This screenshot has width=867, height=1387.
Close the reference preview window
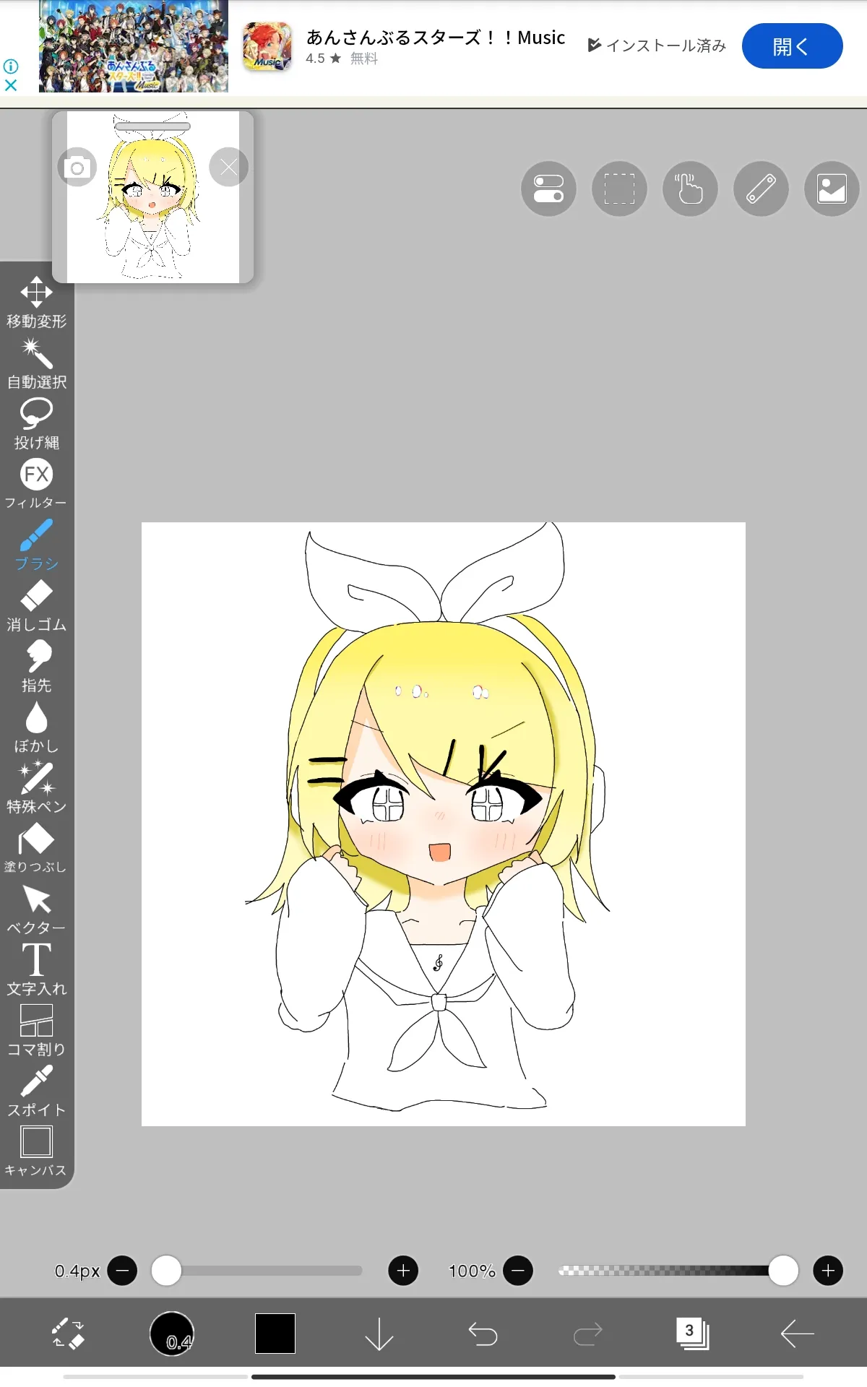[228, 167]
